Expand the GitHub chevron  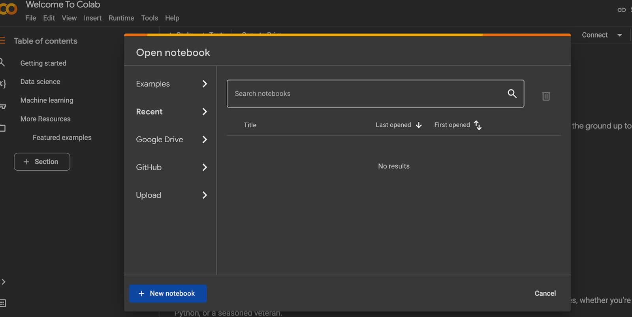[x=205, y=167]
